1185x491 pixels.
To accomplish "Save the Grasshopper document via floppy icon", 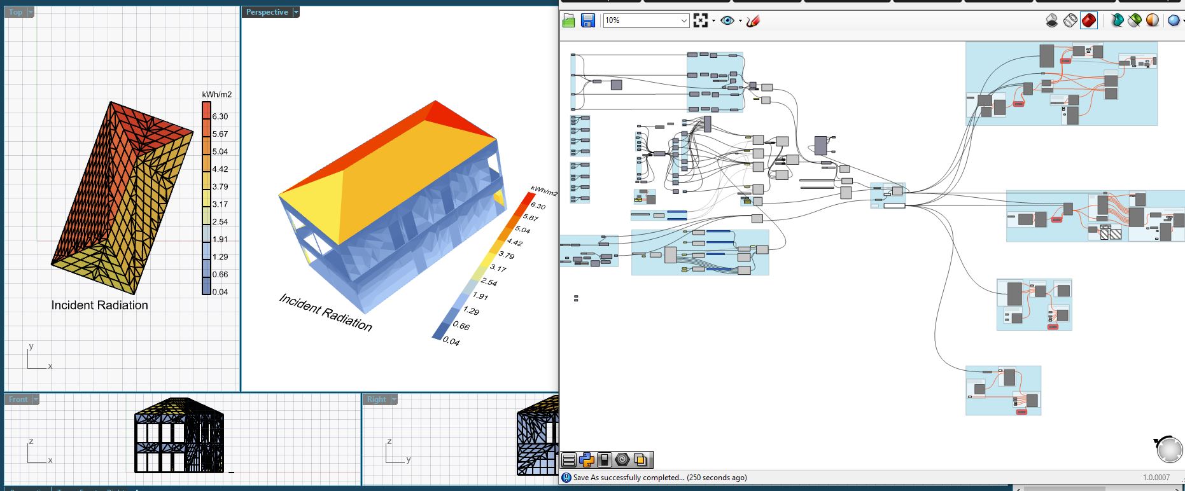I will tap(587, 21).
